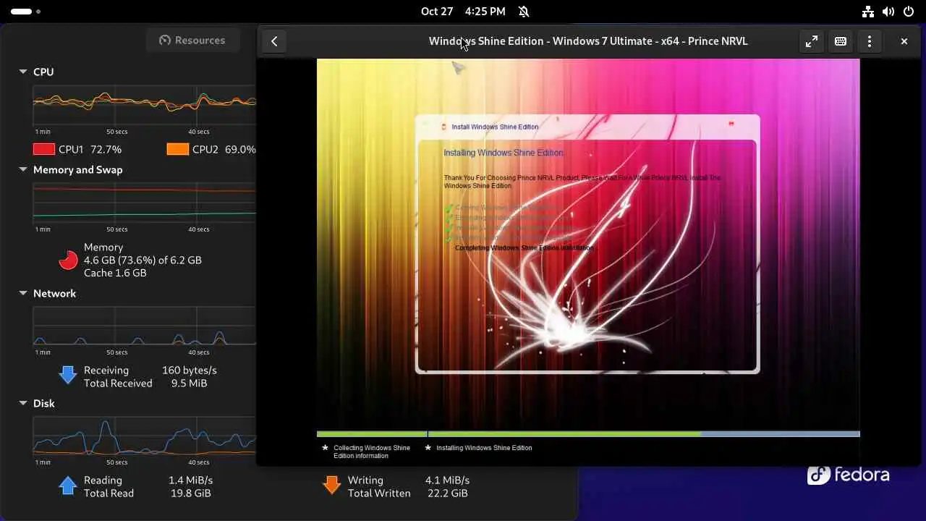Click the installer dialog red close button
Viewport: 926px width, 521px height.
[731, 124]
